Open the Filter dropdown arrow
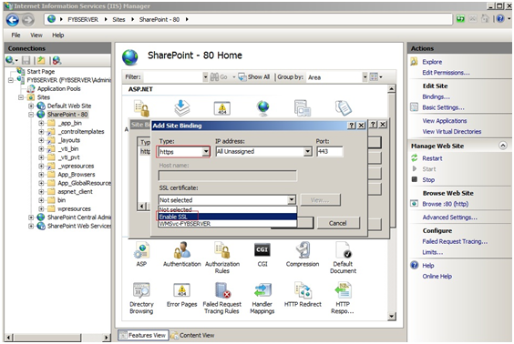 (x=205, y=77)
